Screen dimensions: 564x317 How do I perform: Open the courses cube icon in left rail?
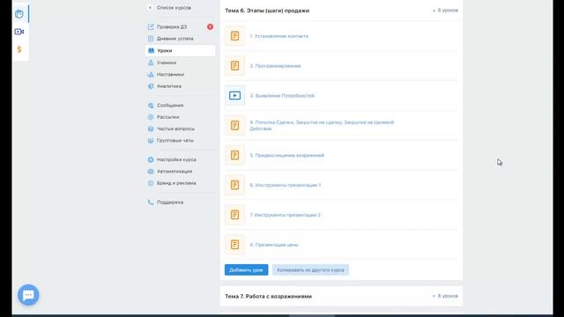point(19,14)
